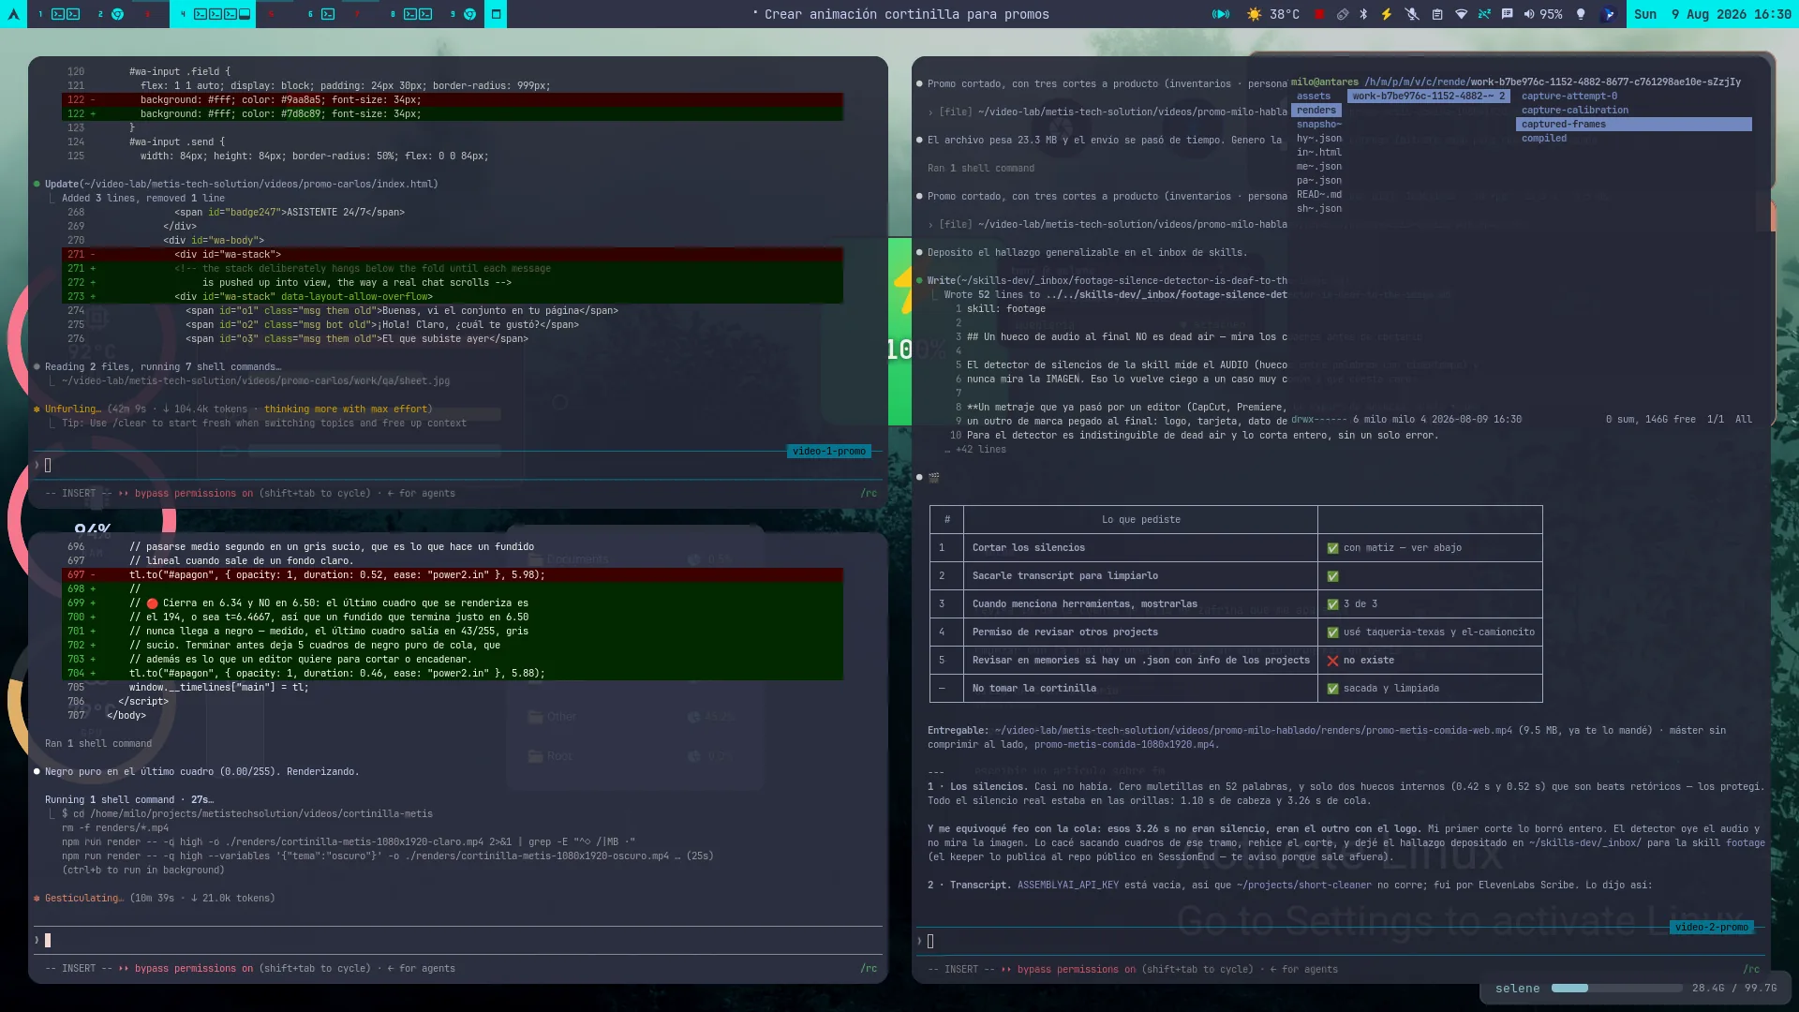This screenshot has height=1012, width=1799.
Task: Switch to workspace 5
Action: pos(272,14)
